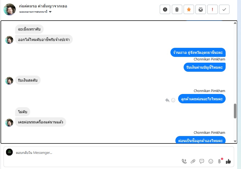Toggle the orange star follow-up button

[189, 10]
